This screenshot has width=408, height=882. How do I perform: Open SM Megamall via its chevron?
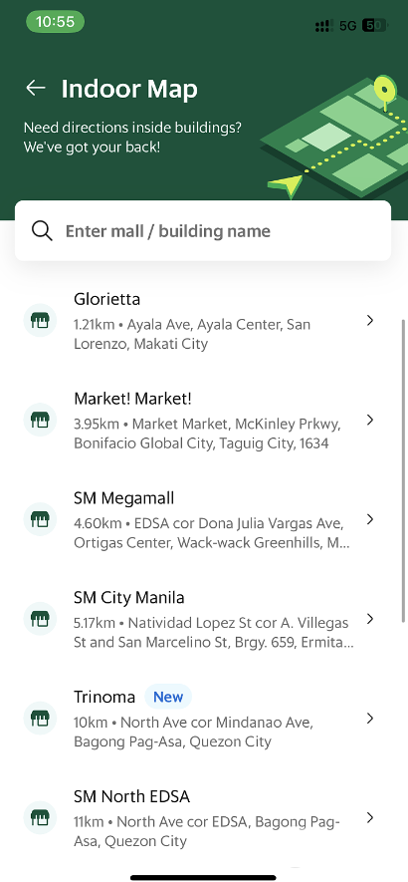click(370, 519)
